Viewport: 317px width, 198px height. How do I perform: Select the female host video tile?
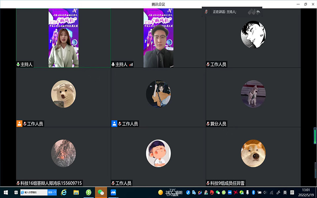click(x=63, y=38)
